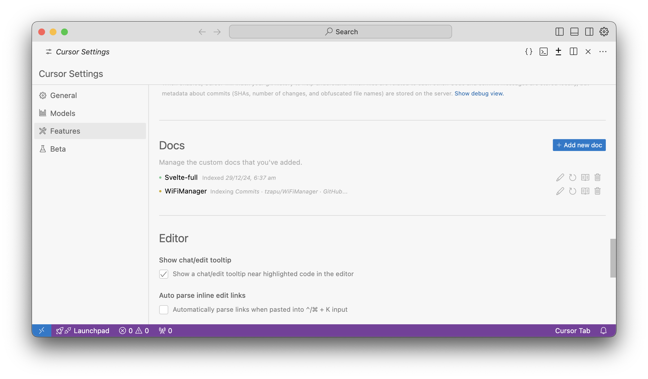Open the Cursor Tab status menu

coord(572,331)
